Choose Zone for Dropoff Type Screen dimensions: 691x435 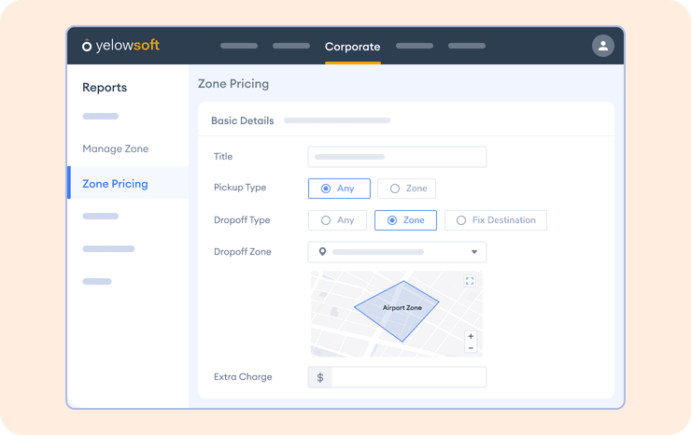click(405, 220)
